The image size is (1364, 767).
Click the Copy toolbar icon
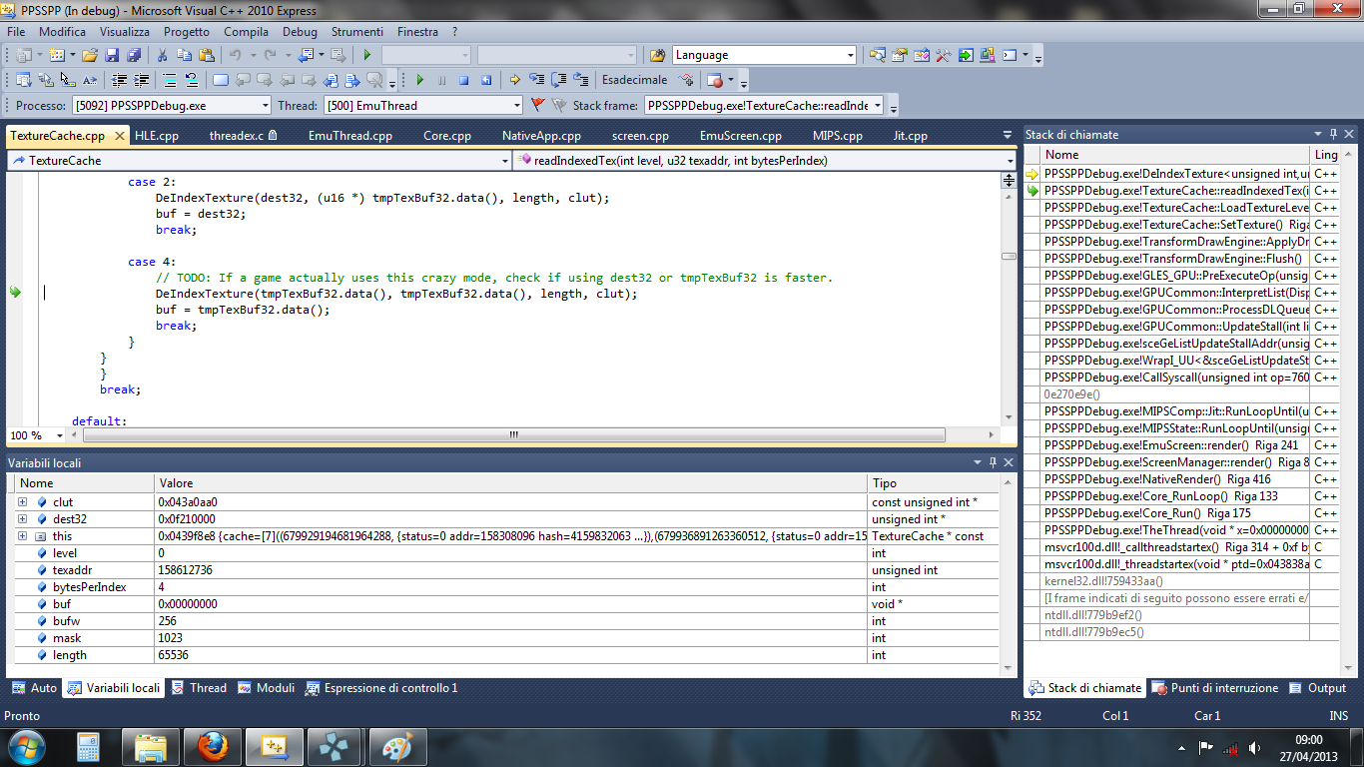pyautogui.click(x=184, y=55)
